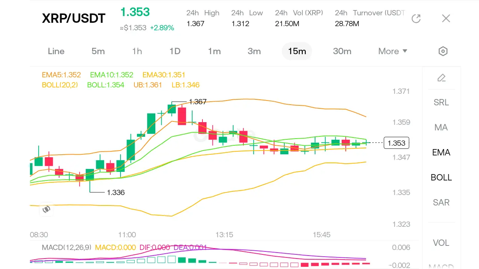Click the 11:00 time axis label

tap(127, 235)
